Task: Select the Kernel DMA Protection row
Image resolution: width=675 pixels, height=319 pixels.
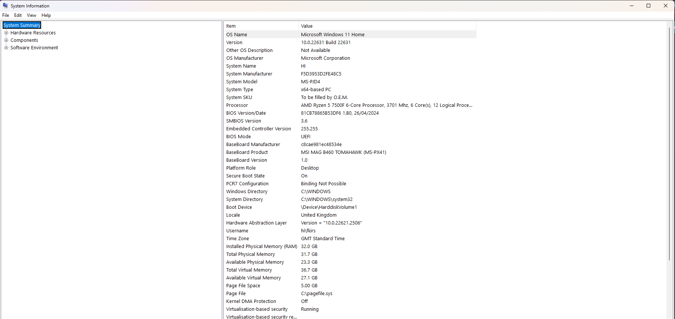Action: 350,301
